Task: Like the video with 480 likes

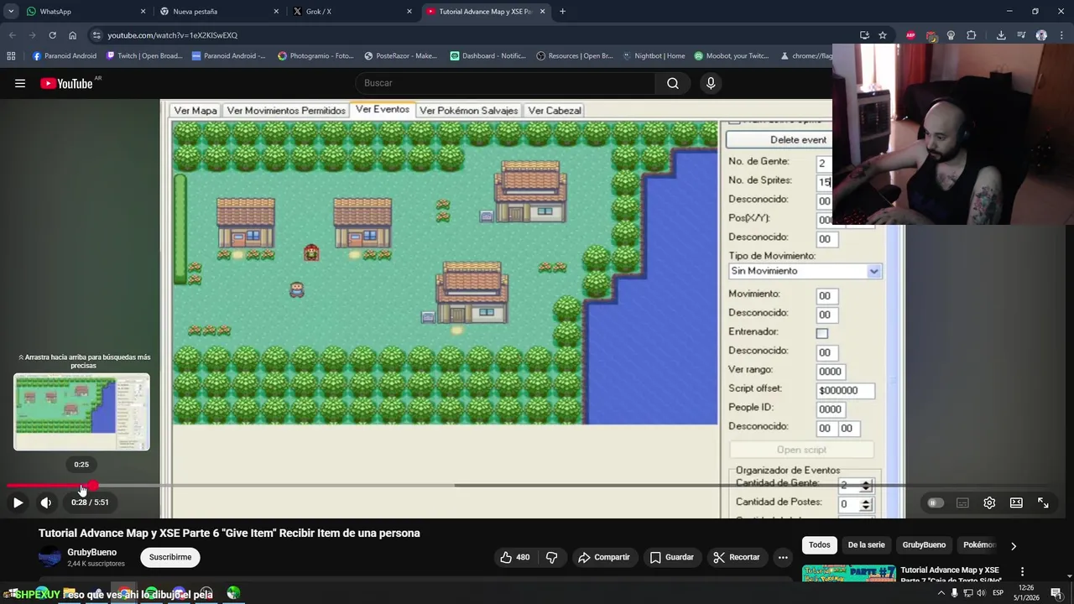Action: [x=515, y=557]
